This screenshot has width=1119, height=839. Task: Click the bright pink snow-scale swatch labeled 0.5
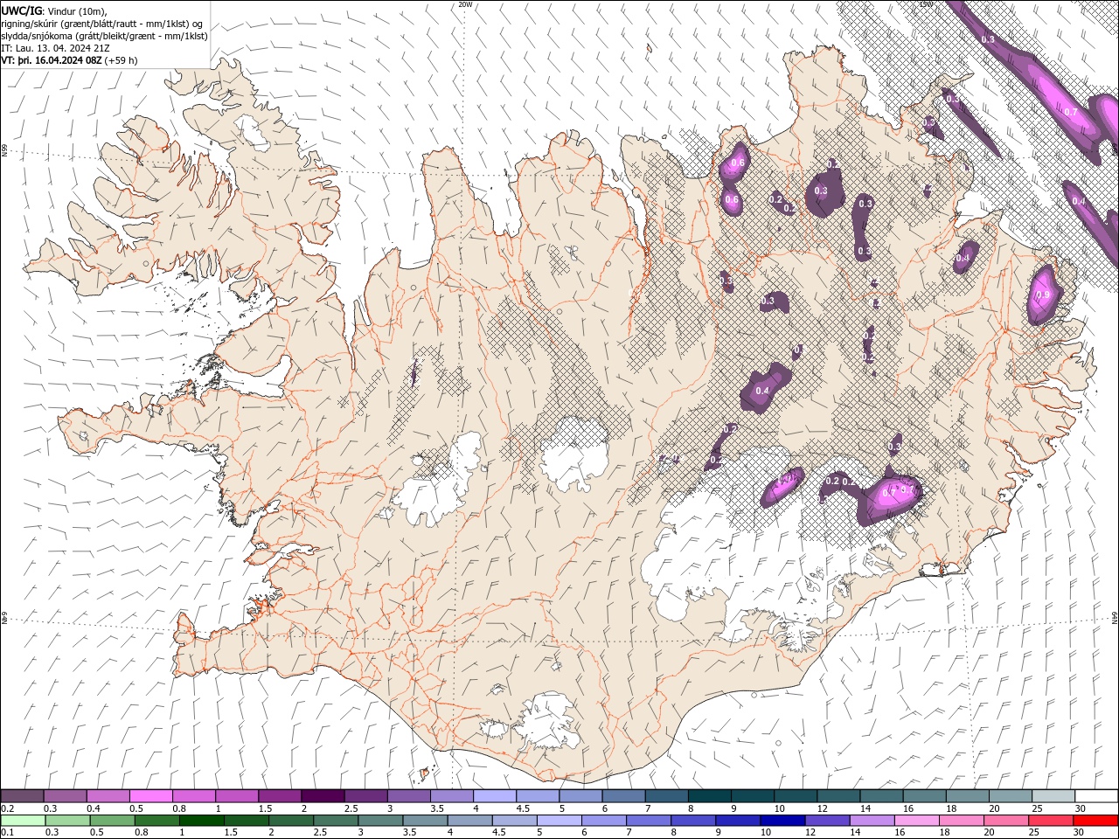[x=150, y=796]
